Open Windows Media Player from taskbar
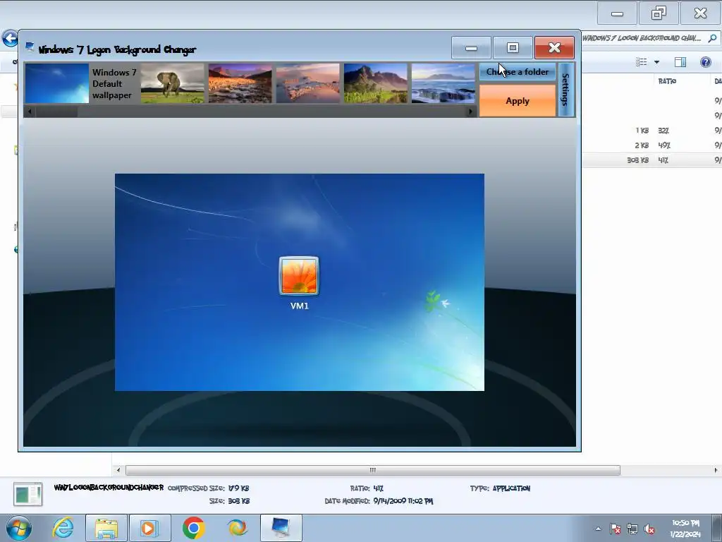 click(149, 528)
